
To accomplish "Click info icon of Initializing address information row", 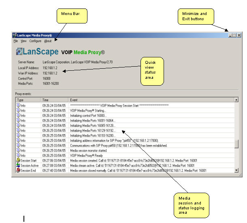I will tap(18, 140).
